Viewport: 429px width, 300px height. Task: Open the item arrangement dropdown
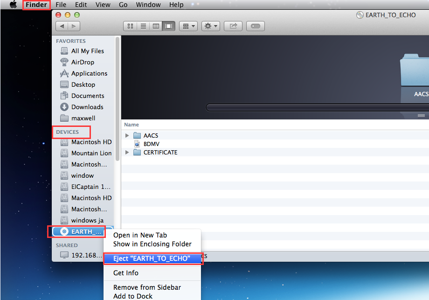click(x=188, y=26)
